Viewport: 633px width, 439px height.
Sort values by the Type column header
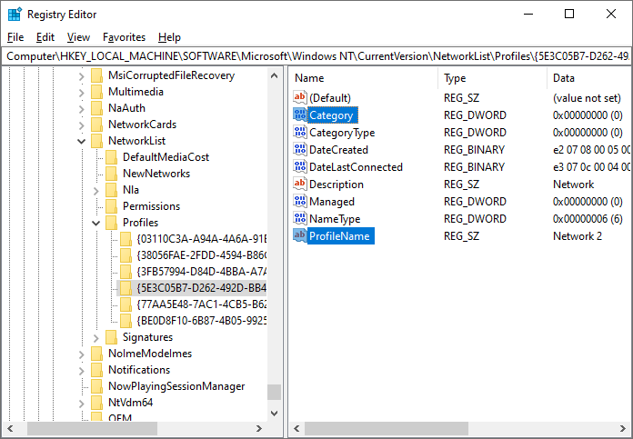(x=493, y=78)
